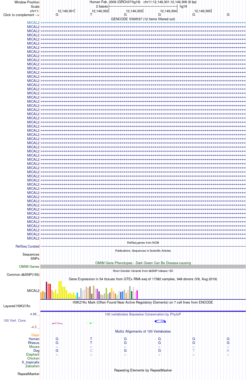
Task: Click the magenta last bar in GTEx chart
Action: tap(137, 295)
